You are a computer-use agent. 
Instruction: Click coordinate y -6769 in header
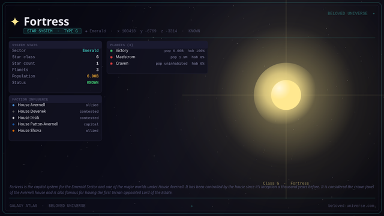point(148,31)
